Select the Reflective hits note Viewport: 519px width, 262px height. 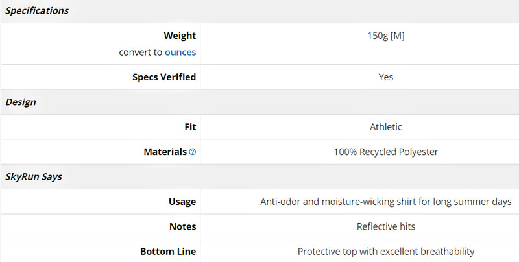[x=386, y=226]
